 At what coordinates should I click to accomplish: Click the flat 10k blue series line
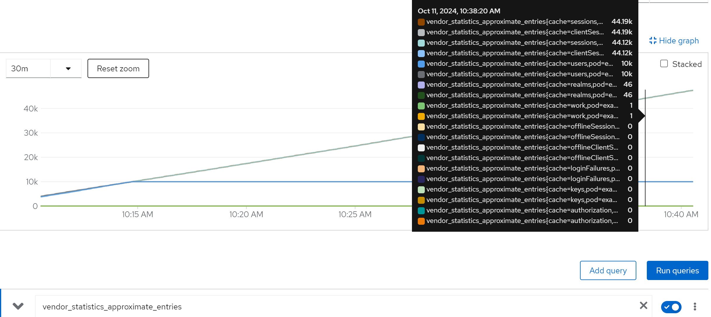point(263,182)
